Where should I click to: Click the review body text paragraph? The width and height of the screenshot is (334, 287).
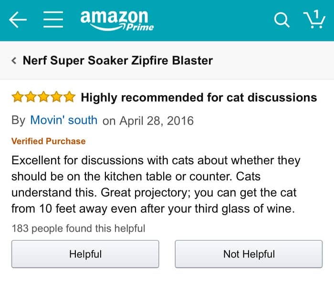(156, 184)
